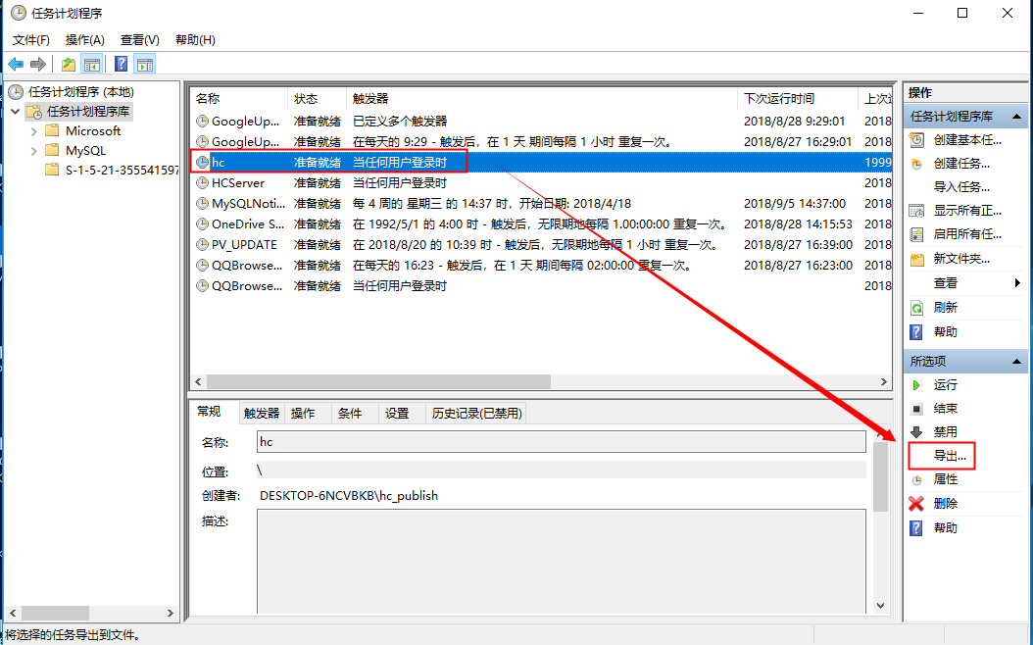Disable the selected task with 禁用
Screen dimensions: 1033x645
[x=945, y=432]
